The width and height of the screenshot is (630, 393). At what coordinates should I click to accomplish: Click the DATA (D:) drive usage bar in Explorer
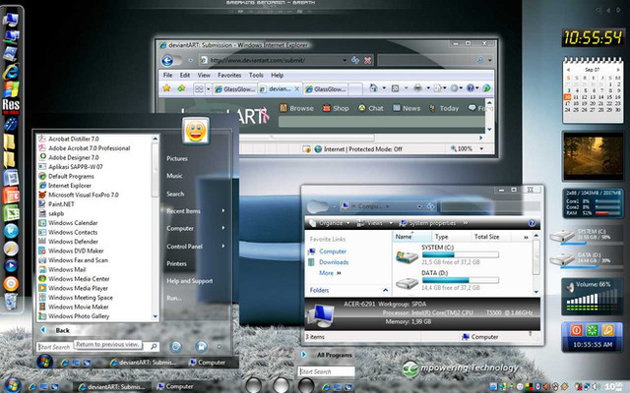coord(461,280)
